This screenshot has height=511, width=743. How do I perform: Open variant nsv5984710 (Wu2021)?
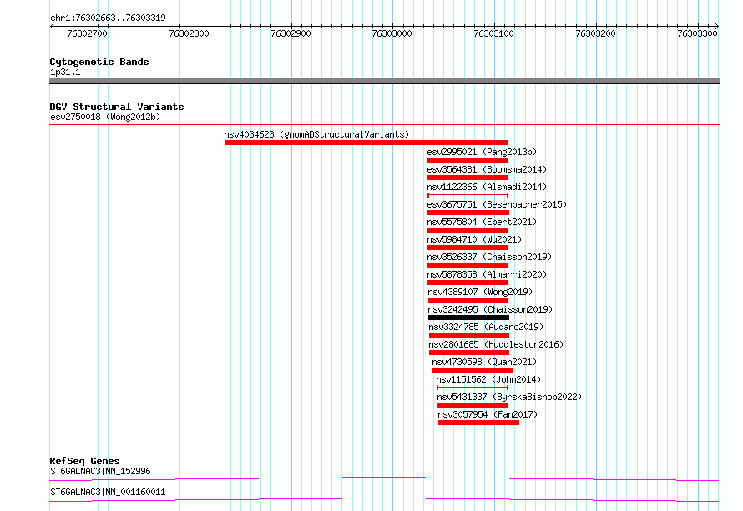[x=474, y=239]
